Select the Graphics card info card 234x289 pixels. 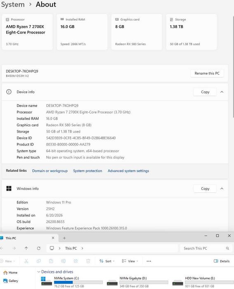(137, 32)
